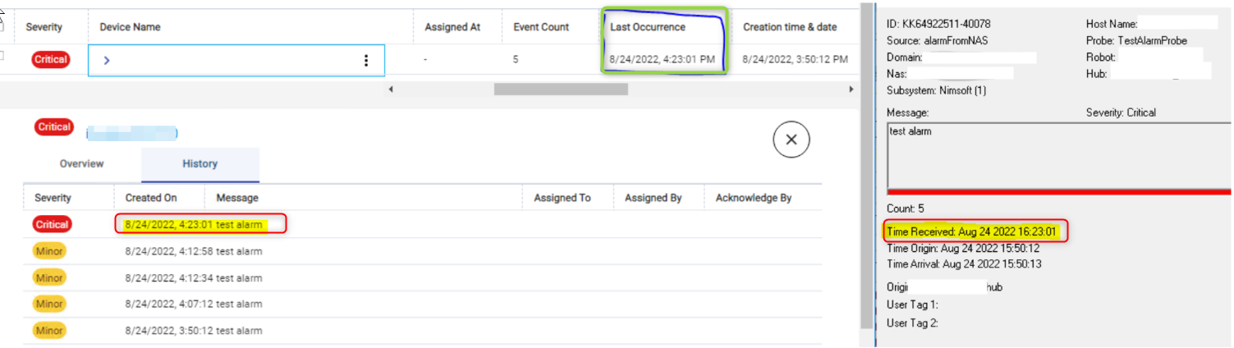Click the Minor badge for 4:12:58 entry
This screenshot has width=1234, height=348.
[50, 251]
